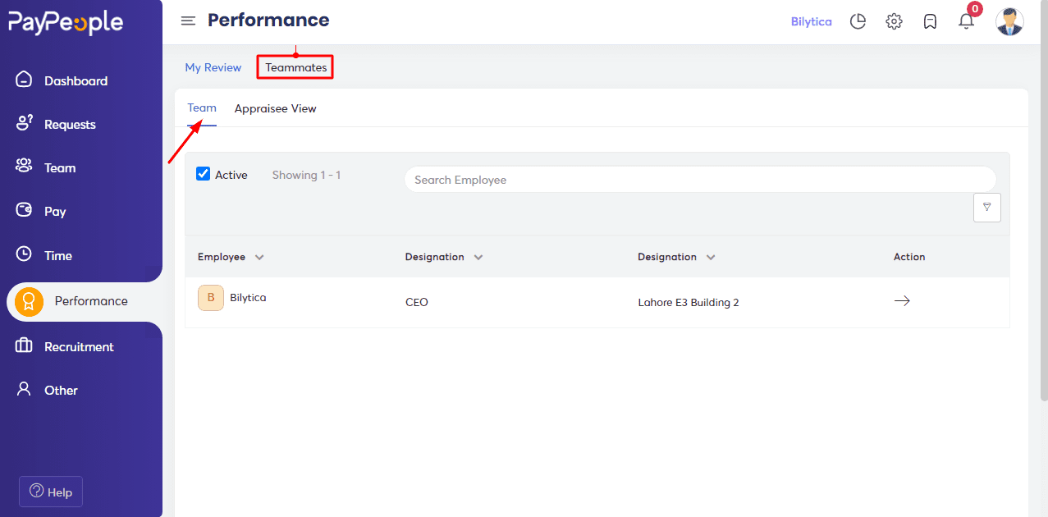
Task: Click the Action column header
Action: pos(909,257)
